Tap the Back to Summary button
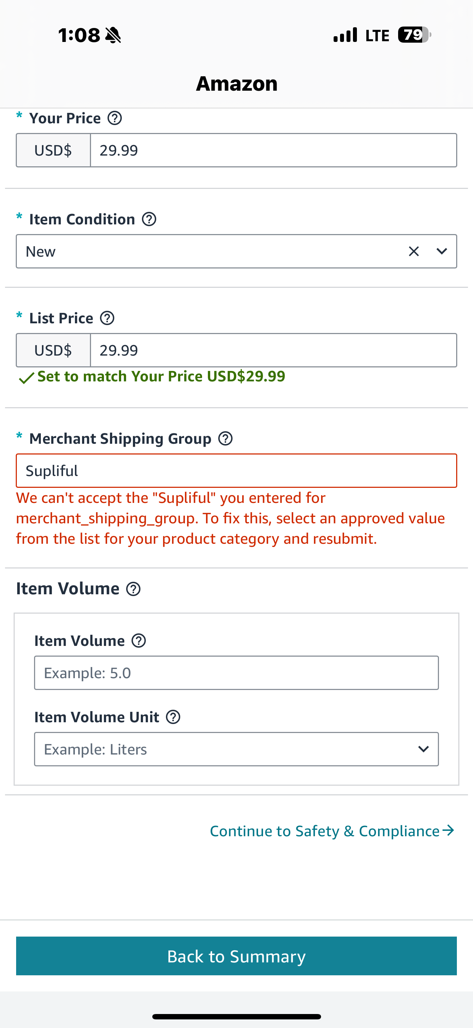The image size is (473, 1028). coord(236,956)
